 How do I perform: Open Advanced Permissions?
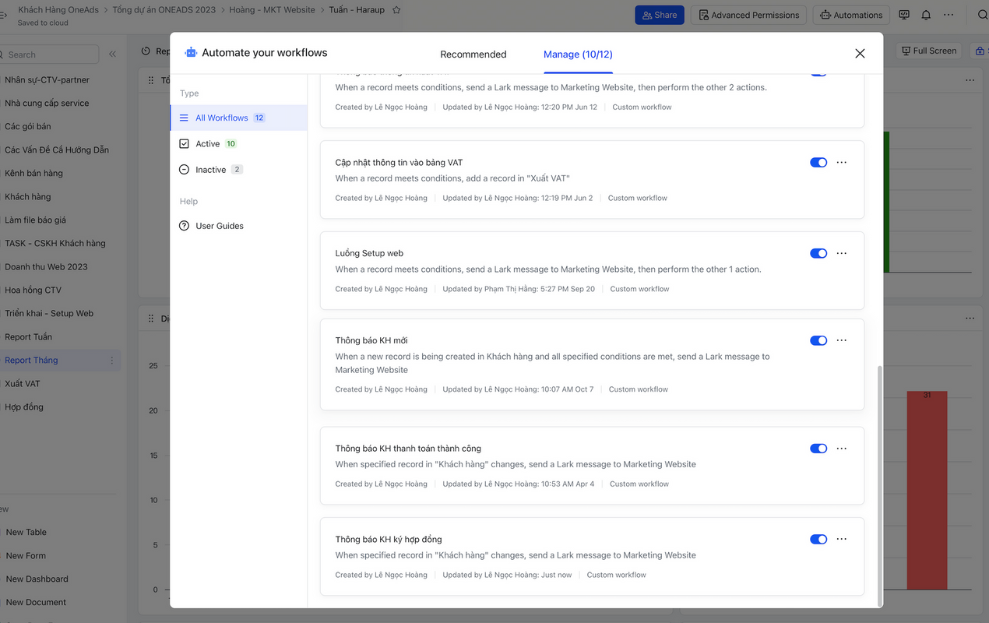pyautogui.click(x=749, y=15)
